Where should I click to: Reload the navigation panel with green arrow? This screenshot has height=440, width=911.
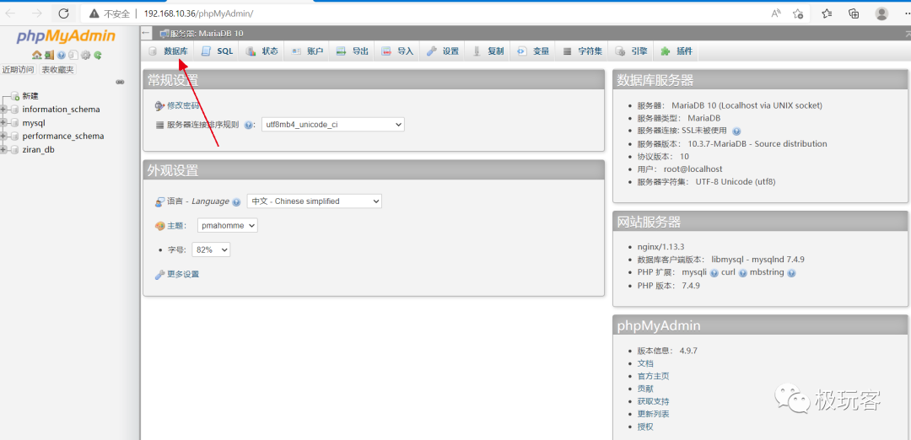pyautogui.click(x=98, y=55)
